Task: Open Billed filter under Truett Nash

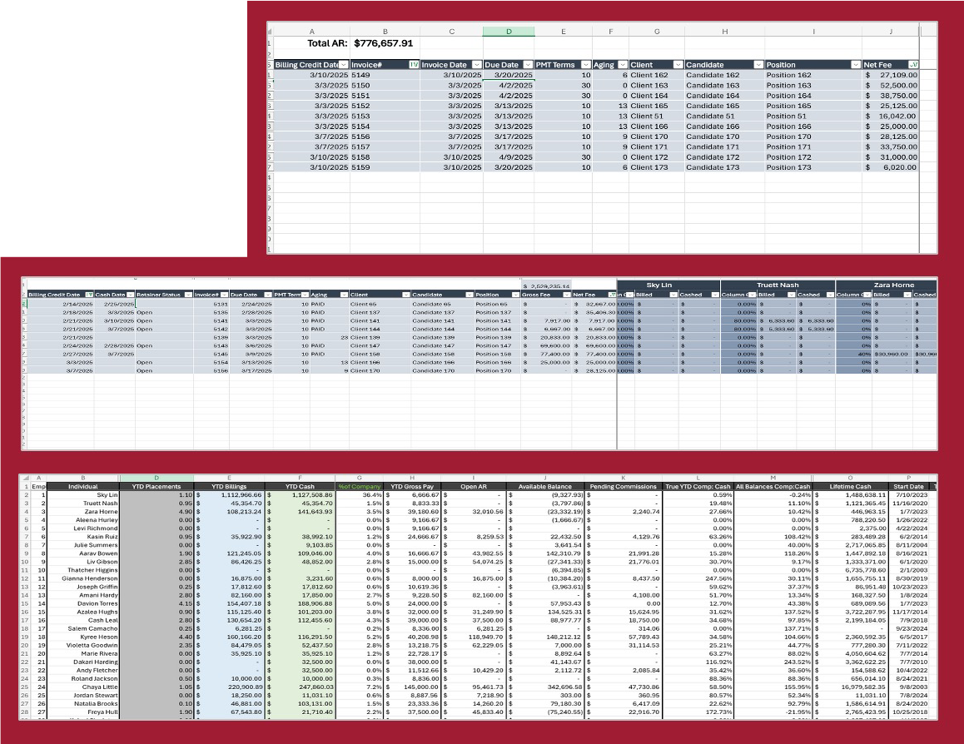Action: pos(789,295)
